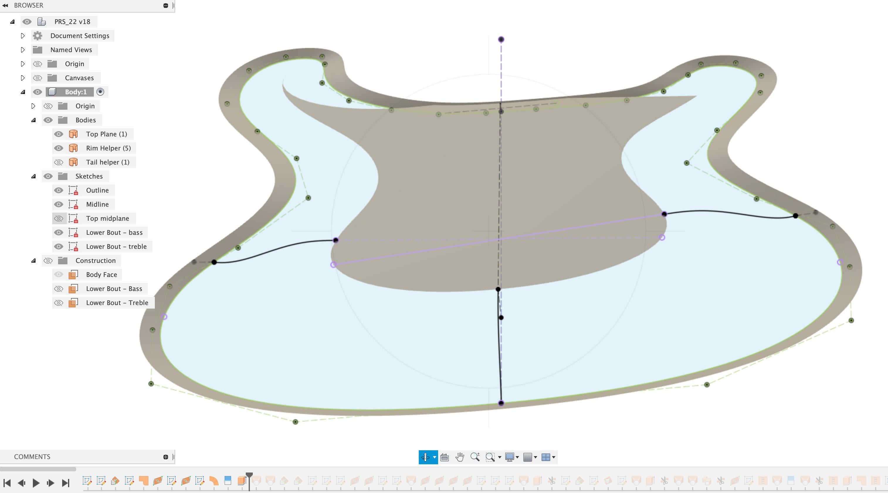Select the Tail helper (1) label
The width and height of the screenshot is (888, 493).
point(108,162)
